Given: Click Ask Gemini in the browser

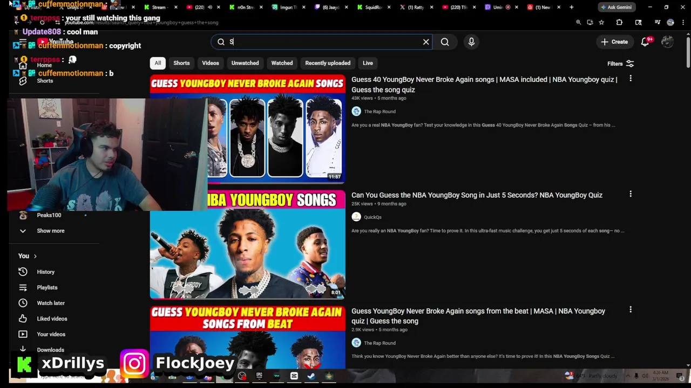Looking at the screenshot, I should pos(615,8).
